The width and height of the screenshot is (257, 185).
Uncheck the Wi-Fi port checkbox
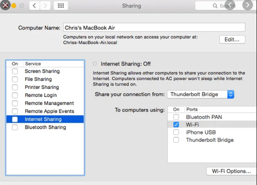click(176, 125)
